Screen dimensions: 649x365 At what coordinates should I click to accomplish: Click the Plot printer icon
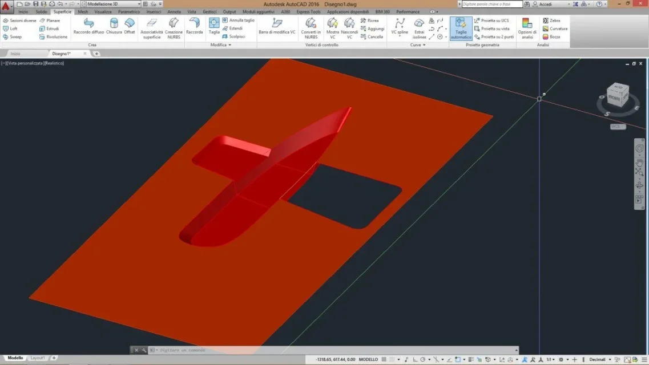click(x=52, y=4)
